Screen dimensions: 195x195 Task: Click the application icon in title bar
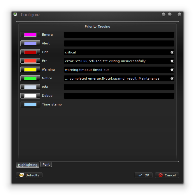(15, 15)
